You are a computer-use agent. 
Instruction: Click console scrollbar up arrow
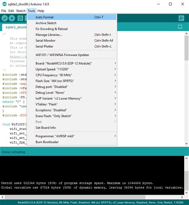coord(187,158)
